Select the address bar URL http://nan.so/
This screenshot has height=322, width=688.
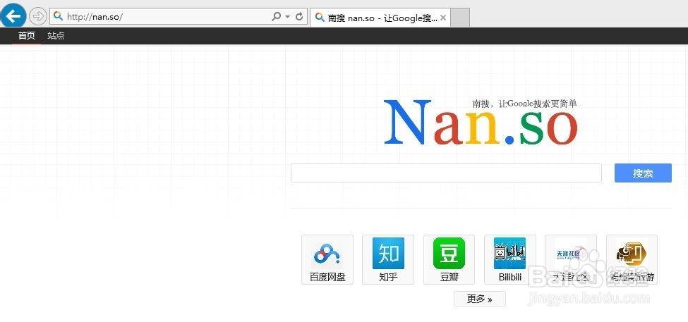[x=95, y=17]
